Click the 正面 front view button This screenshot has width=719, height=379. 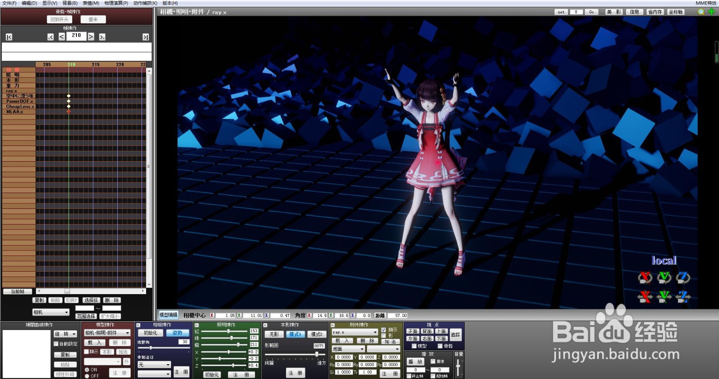tap(413, 331)
